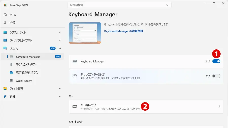Click 'PowerToys の設定' window title
Viewport: 228px width, 128px height.
19,5
